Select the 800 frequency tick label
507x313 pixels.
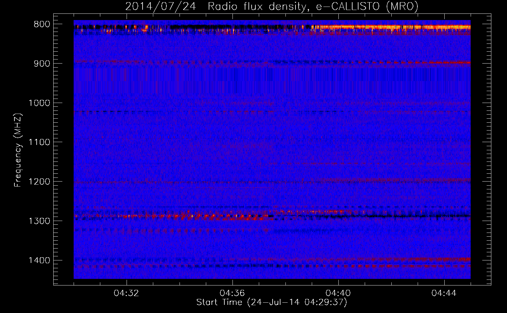click(x=41, y=24)
